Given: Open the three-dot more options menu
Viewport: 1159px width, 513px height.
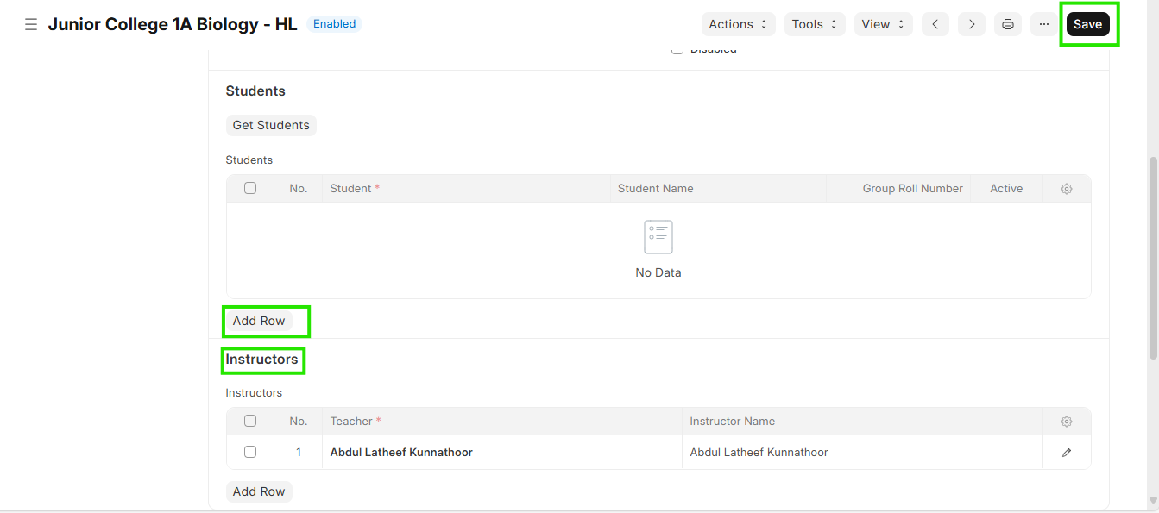Looking at the screenshot, I should click(1043, 24).
